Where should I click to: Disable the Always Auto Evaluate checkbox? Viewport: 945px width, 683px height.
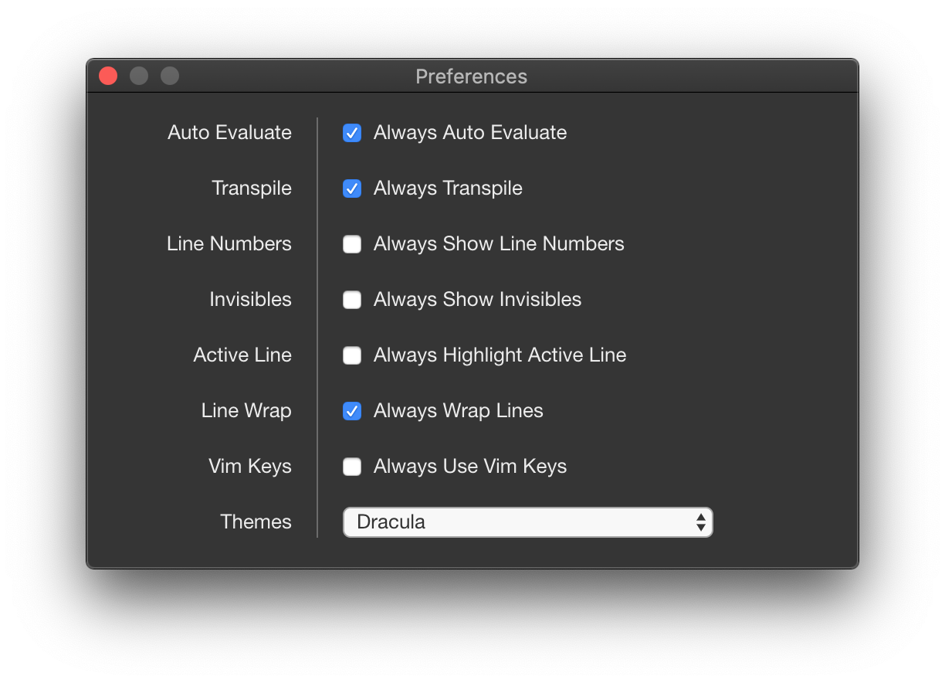click(352, 133)
